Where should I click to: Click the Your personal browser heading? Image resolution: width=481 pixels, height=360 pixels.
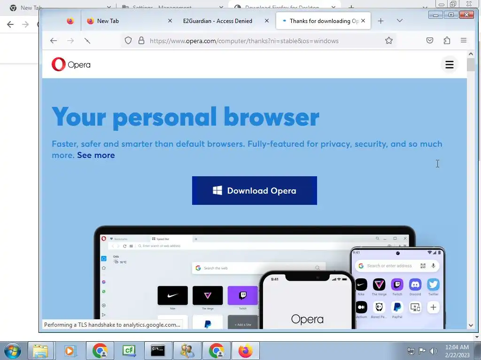[186, 117]
